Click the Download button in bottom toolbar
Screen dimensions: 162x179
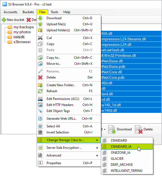click(x=120, y=130)
